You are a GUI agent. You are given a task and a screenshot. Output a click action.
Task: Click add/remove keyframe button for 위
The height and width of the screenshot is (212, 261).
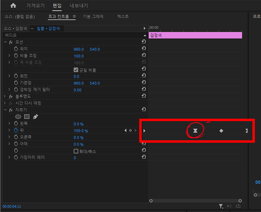click(x=130, y=131)
